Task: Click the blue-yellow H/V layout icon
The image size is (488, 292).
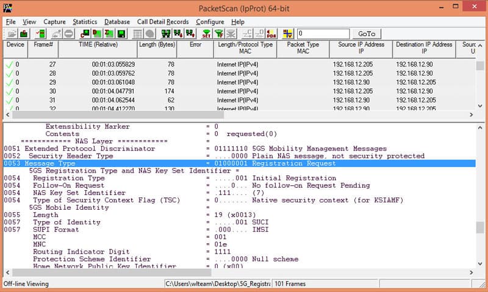Action: [x=287, y=34]
